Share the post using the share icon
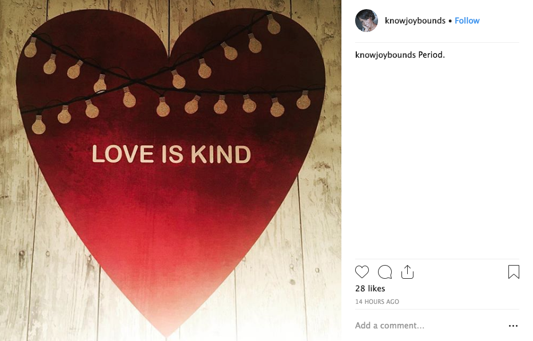 coord(407,272)
